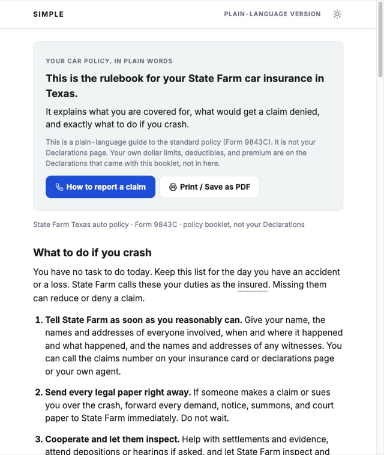Viewport: 384px width, 455px height.
Task: Click the It explains what you are covered for paragraph
Action: tap(183, 118)
